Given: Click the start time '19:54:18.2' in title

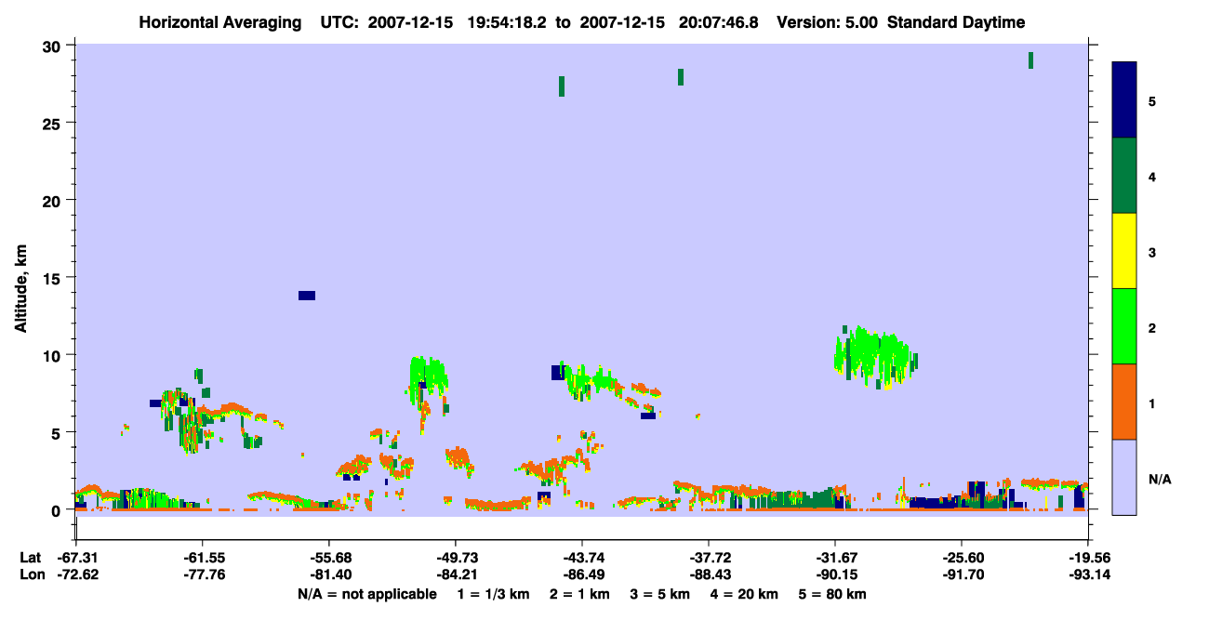Looking at the screenshot, I should (x=505, y=22).
